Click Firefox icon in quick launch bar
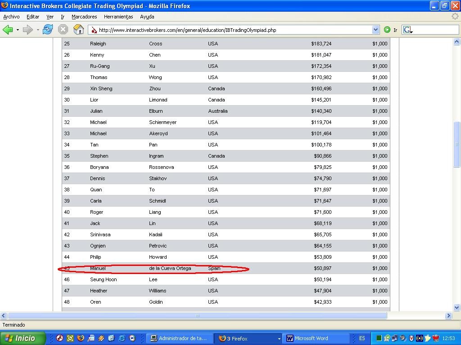 [x=81, y=338]
